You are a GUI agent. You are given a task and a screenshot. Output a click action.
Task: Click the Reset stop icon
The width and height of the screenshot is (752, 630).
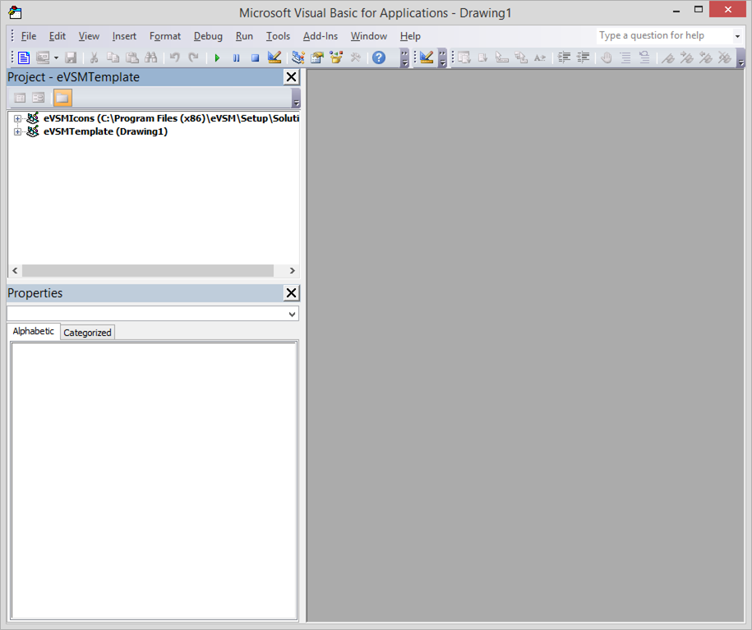point(255,57)
